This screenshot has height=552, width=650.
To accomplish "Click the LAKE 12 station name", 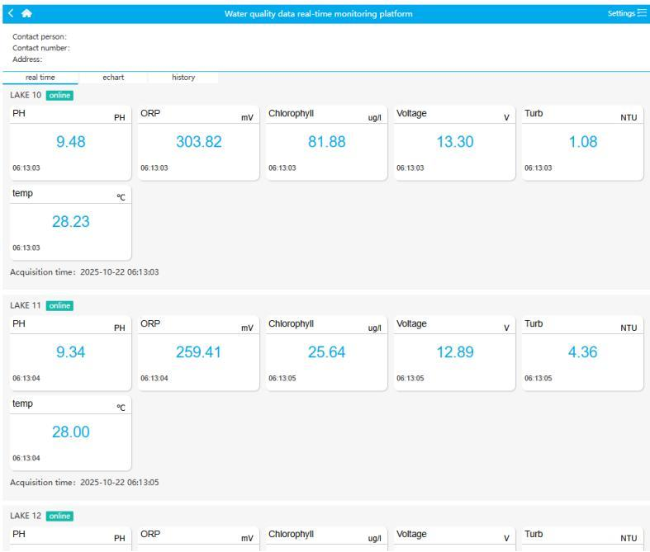I will coord(26,516).
